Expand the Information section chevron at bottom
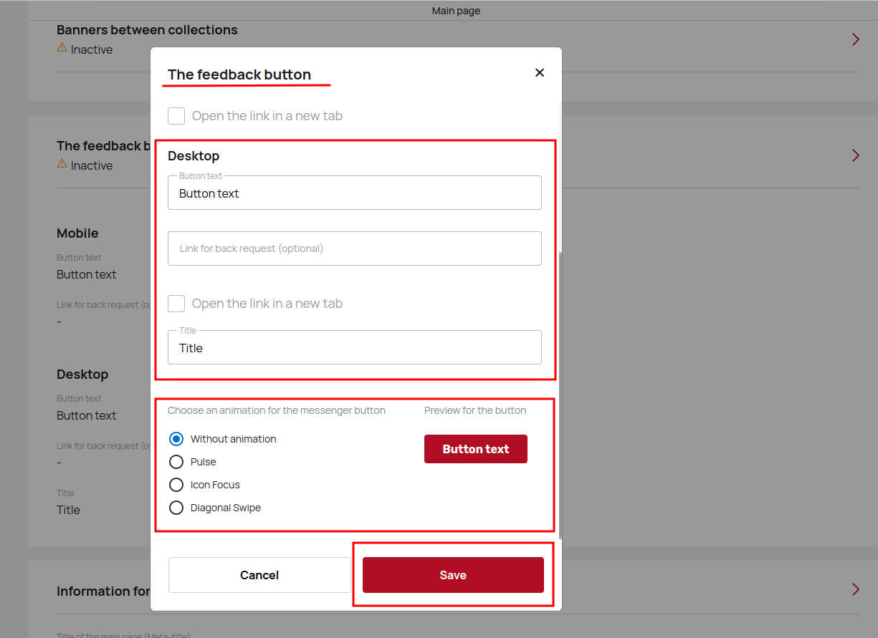The height and width of the screenshot is (638, 878). coord(855,589)
